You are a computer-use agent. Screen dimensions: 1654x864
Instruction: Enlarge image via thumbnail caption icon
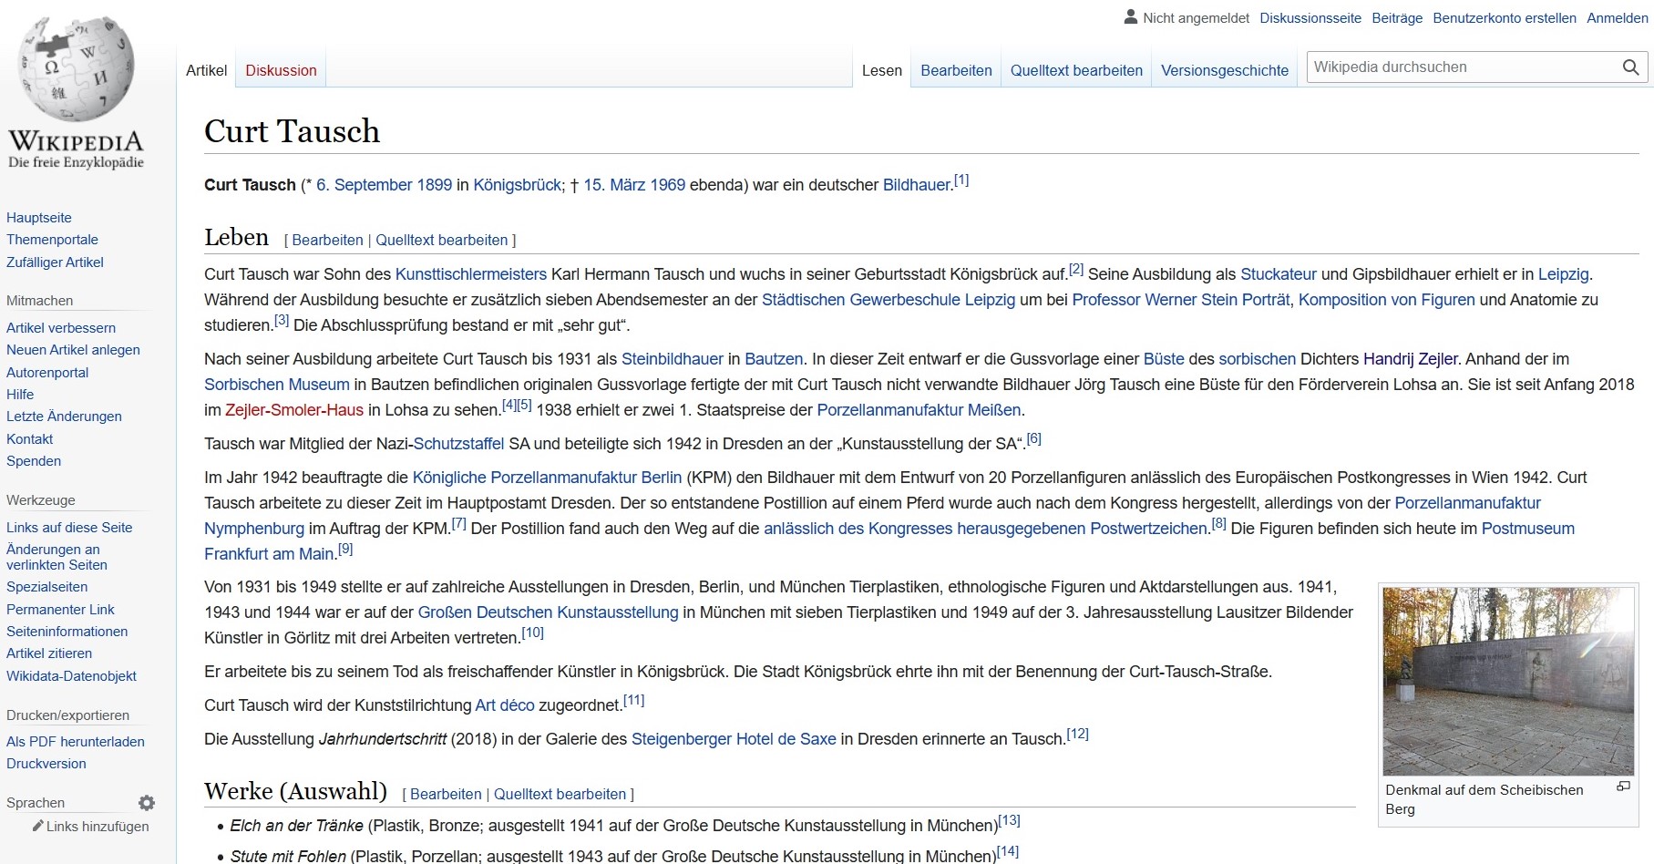pyautogui.click(x=1623, y=787)
